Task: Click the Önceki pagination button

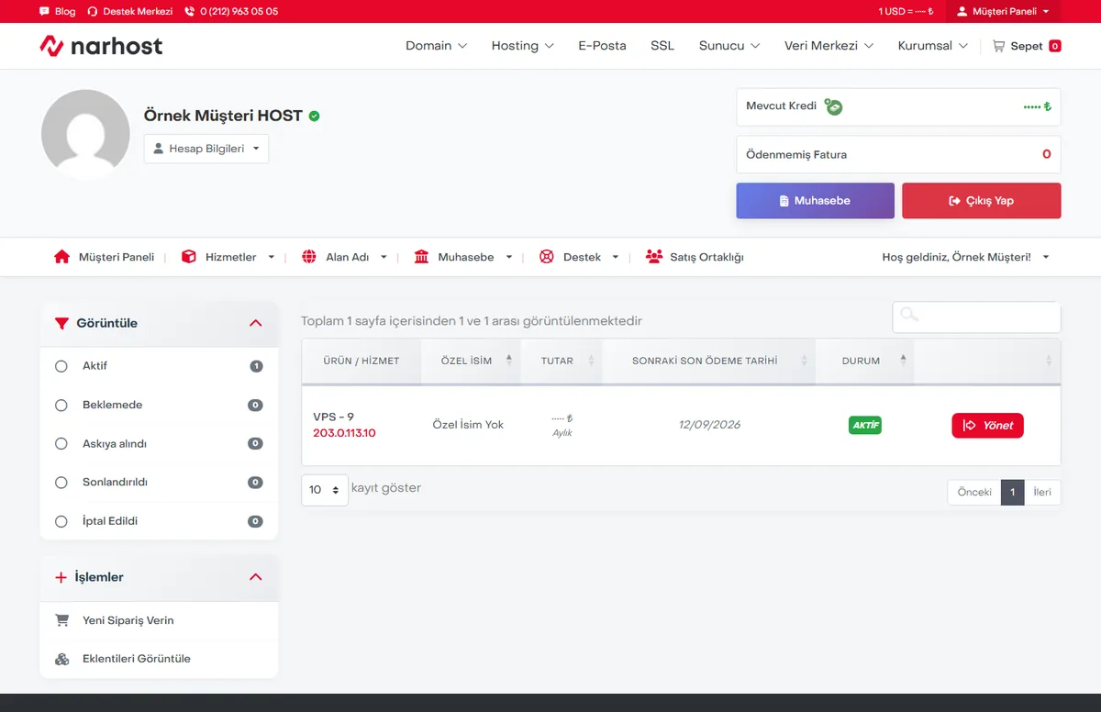Action: tap(974, 492)
